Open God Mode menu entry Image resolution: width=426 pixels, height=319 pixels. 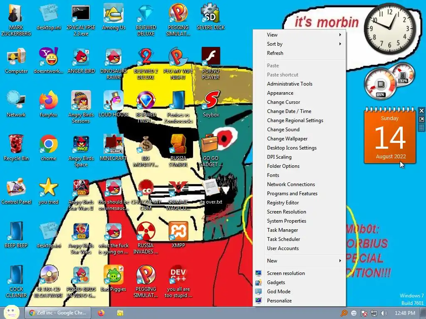click(x=300, y=291)
